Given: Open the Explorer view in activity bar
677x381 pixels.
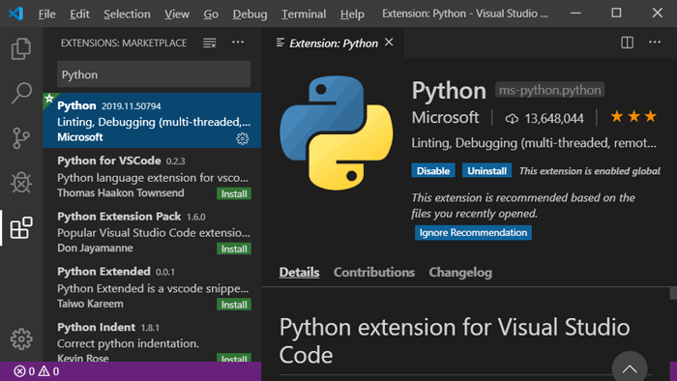Looking at the screenshot, I should [20, 48].
